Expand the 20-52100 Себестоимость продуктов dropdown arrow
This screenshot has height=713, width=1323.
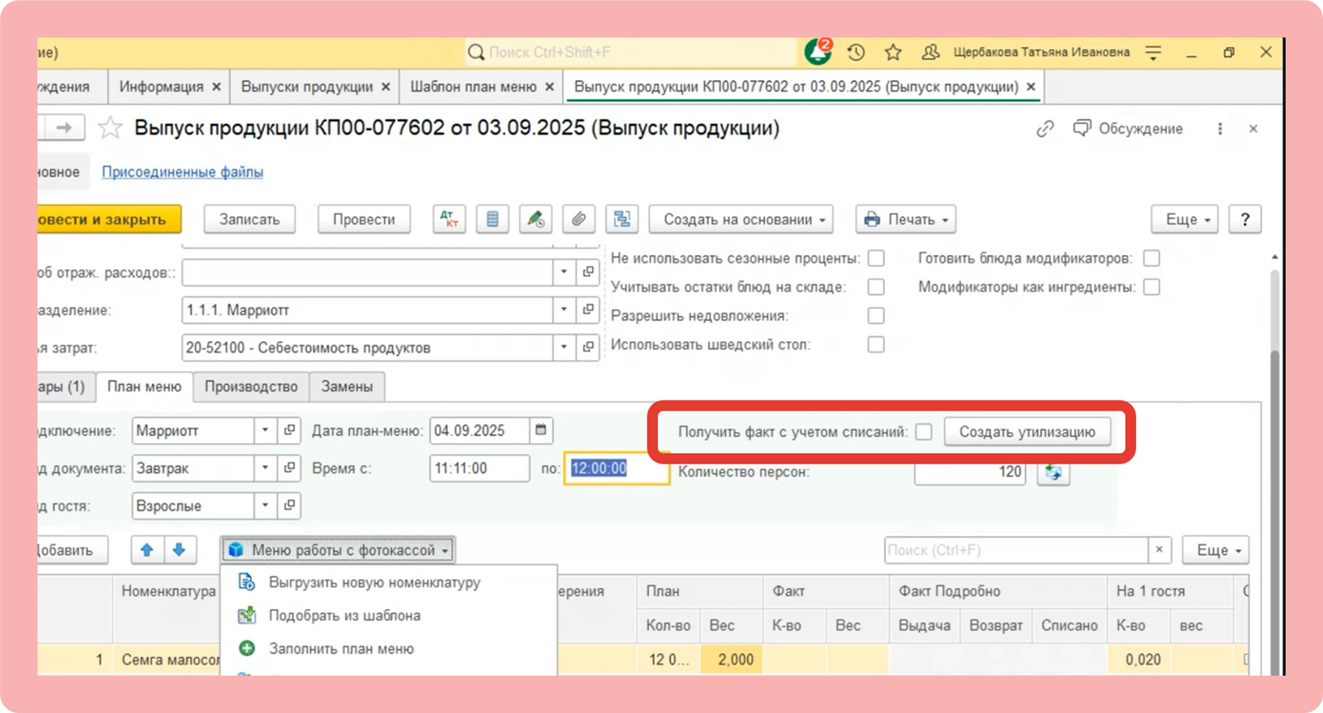pyautogui.click(x=564, y=348)
